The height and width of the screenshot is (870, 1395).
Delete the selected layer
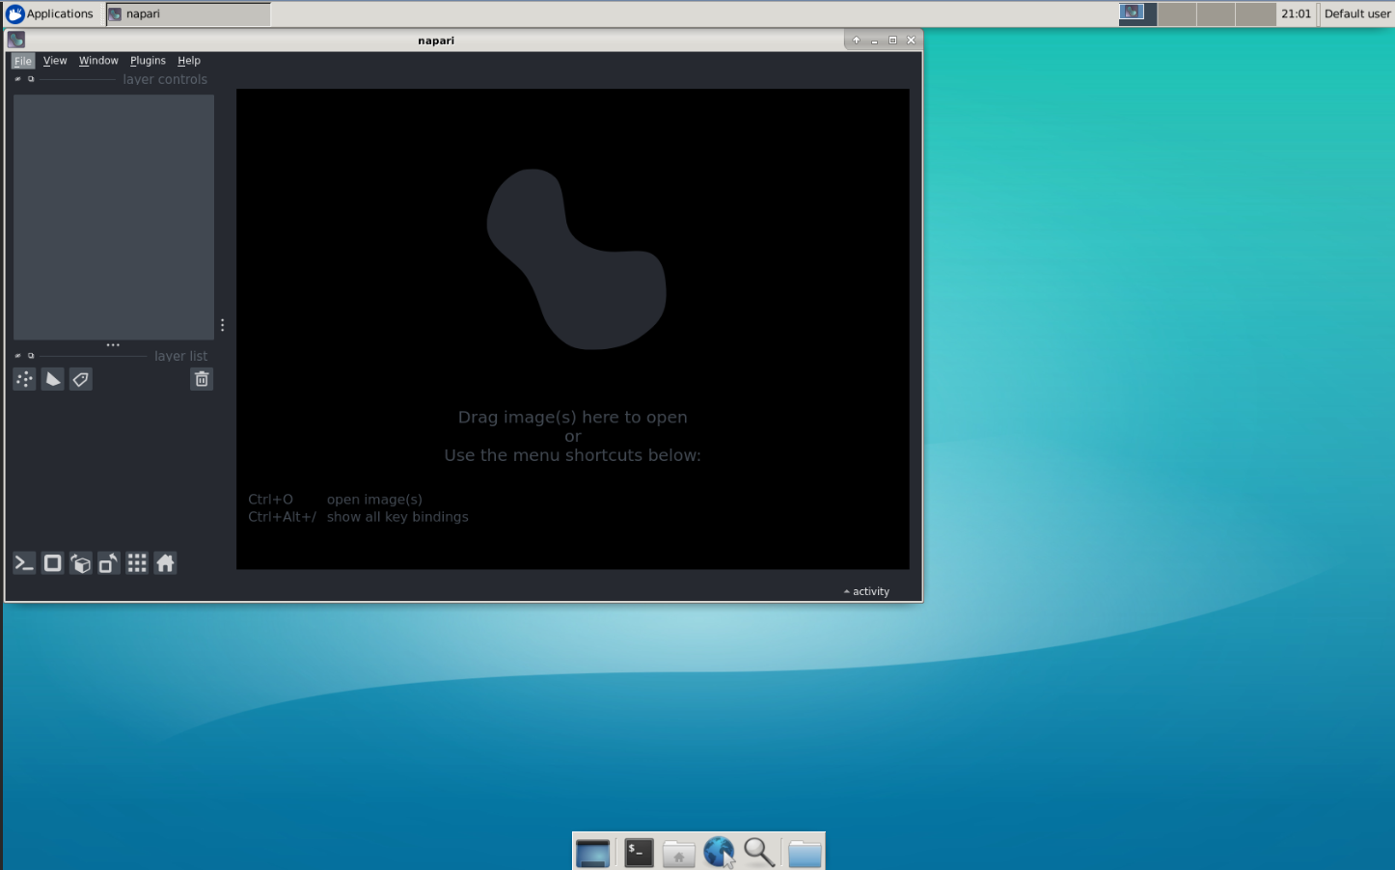(x=201, y=378)
